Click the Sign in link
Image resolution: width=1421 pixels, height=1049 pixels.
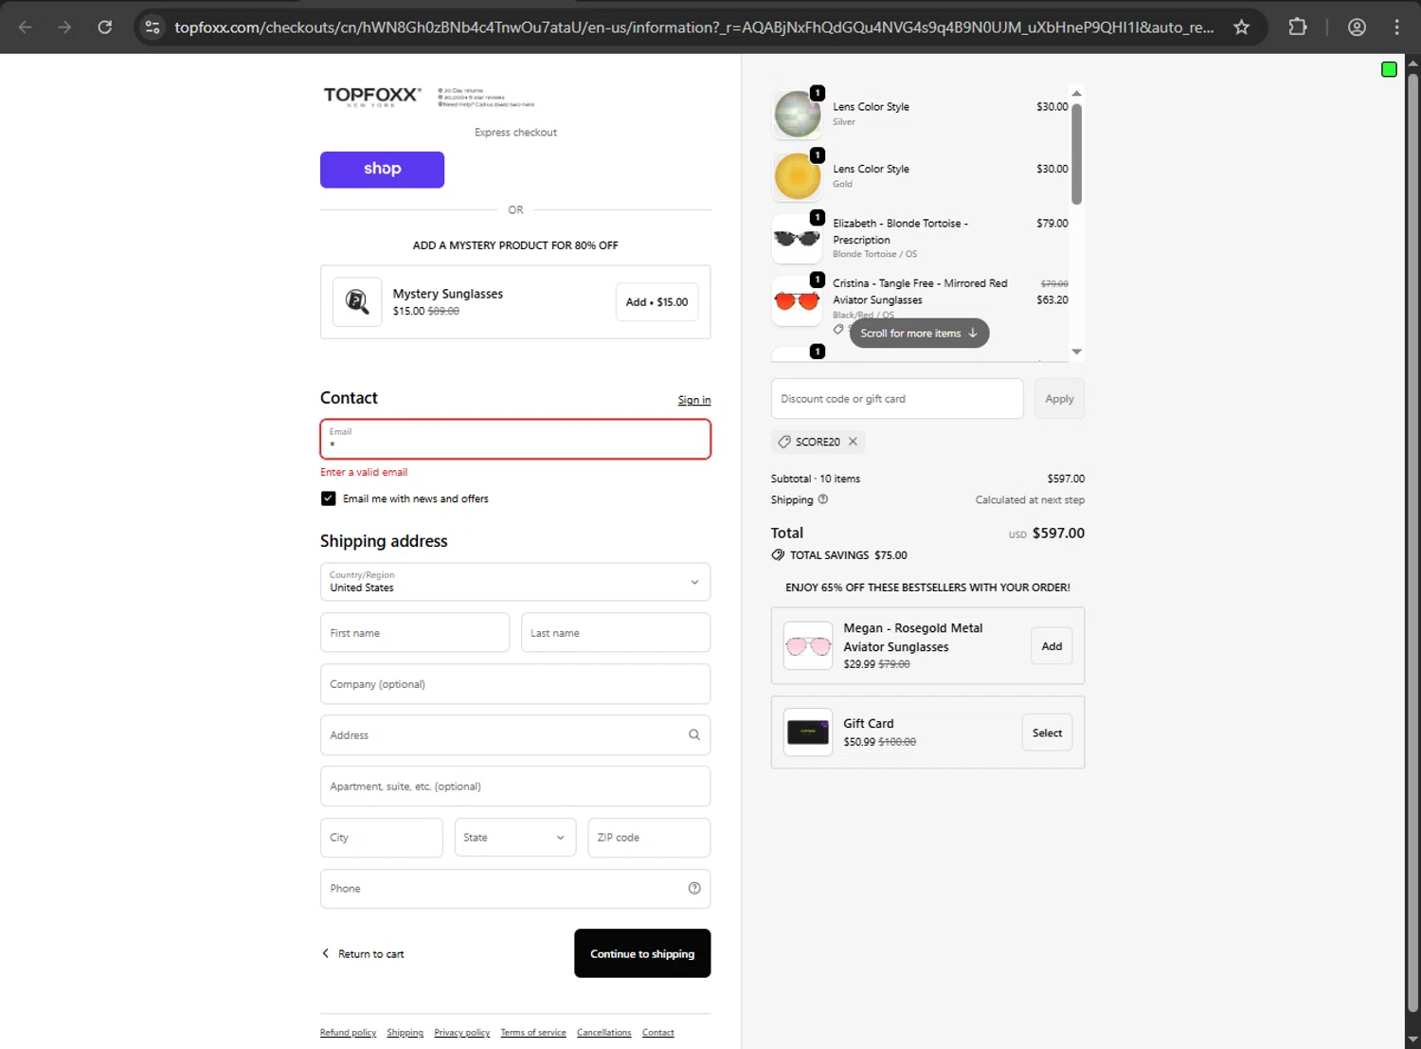pyautogui.click(x=694, y=400)
